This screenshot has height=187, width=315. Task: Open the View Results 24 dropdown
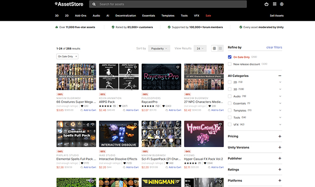coord(200,49)
